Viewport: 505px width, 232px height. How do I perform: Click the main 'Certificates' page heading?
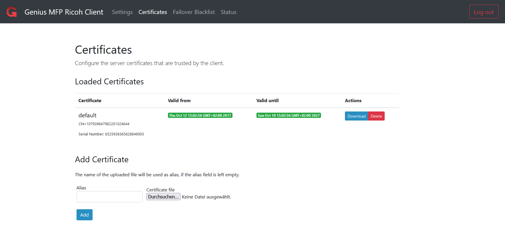(x=103, y=50)
